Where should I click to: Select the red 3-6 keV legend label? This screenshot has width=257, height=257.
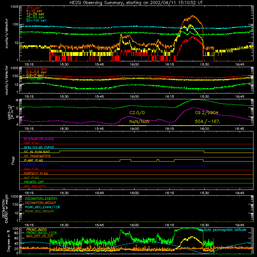pos(33,8)
